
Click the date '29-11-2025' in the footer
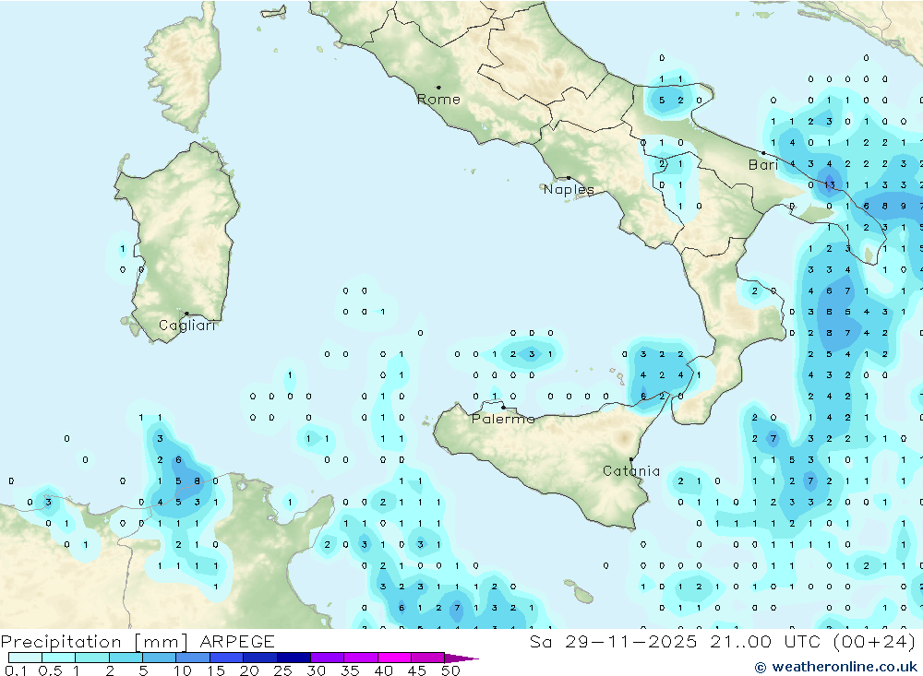(631, 642)
